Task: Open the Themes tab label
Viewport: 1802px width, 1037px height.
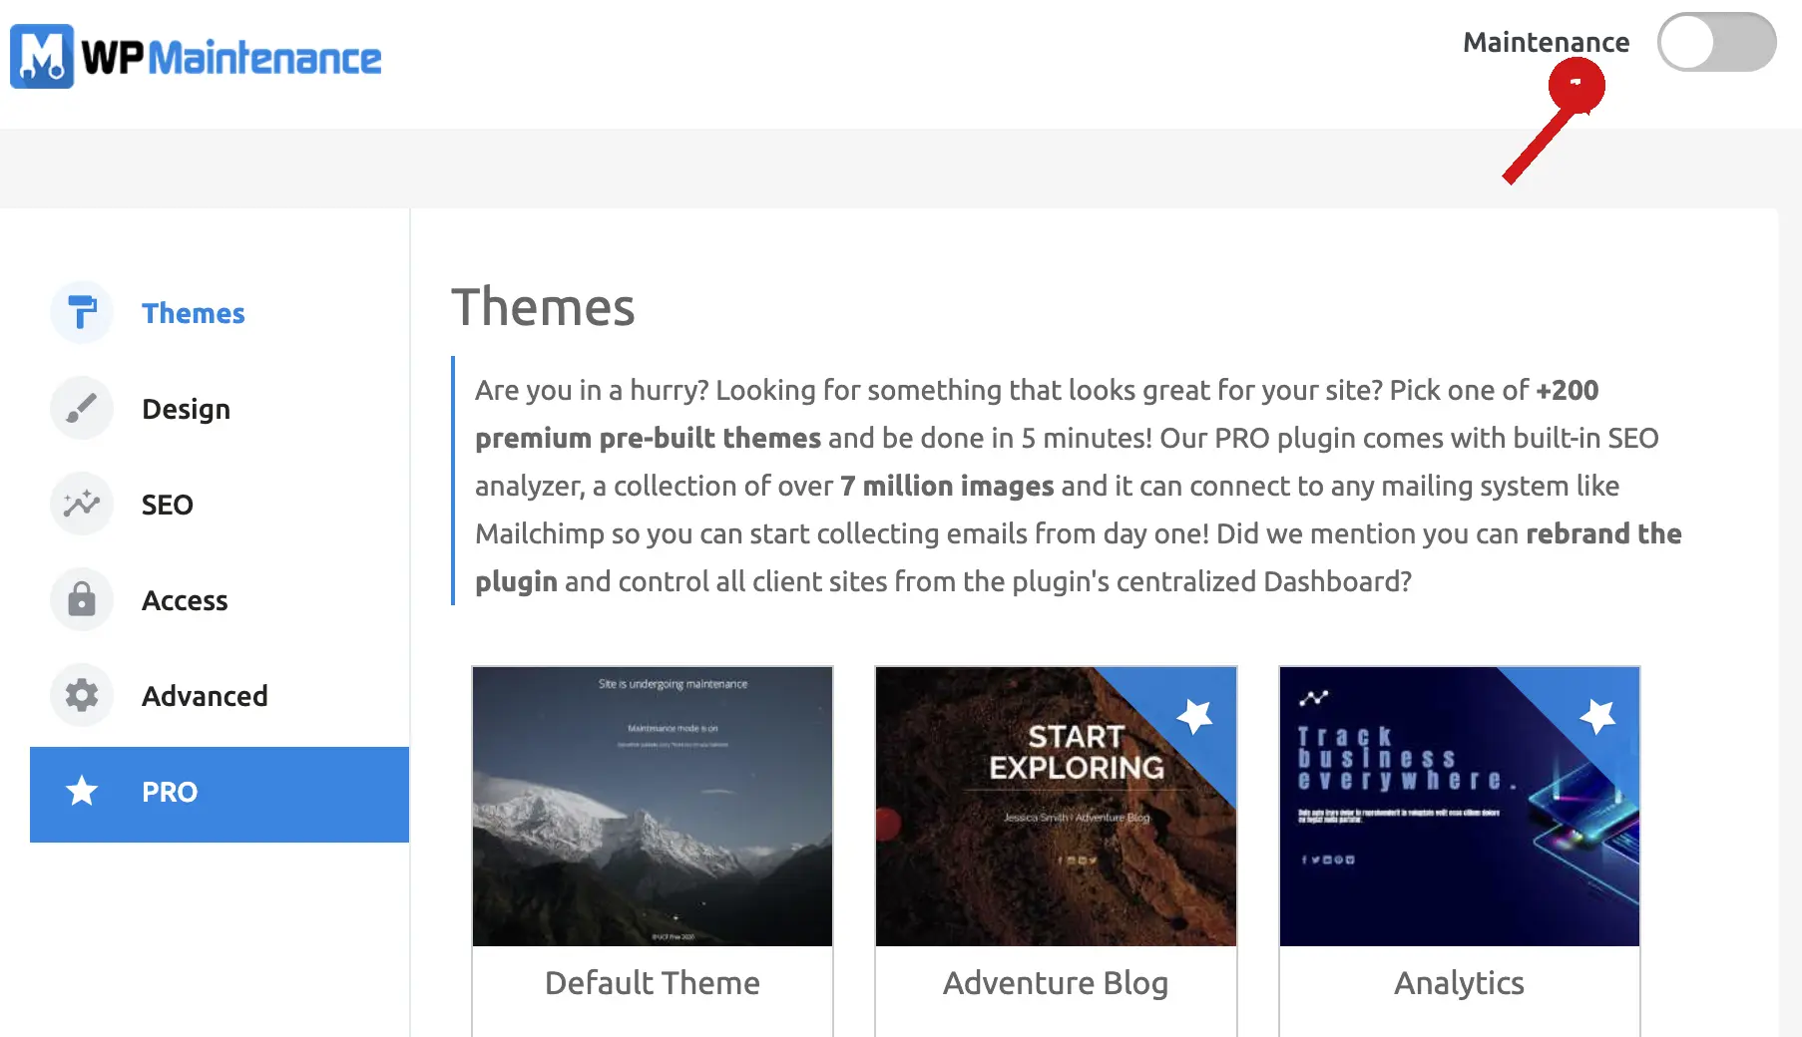Action: pos(194,313)
